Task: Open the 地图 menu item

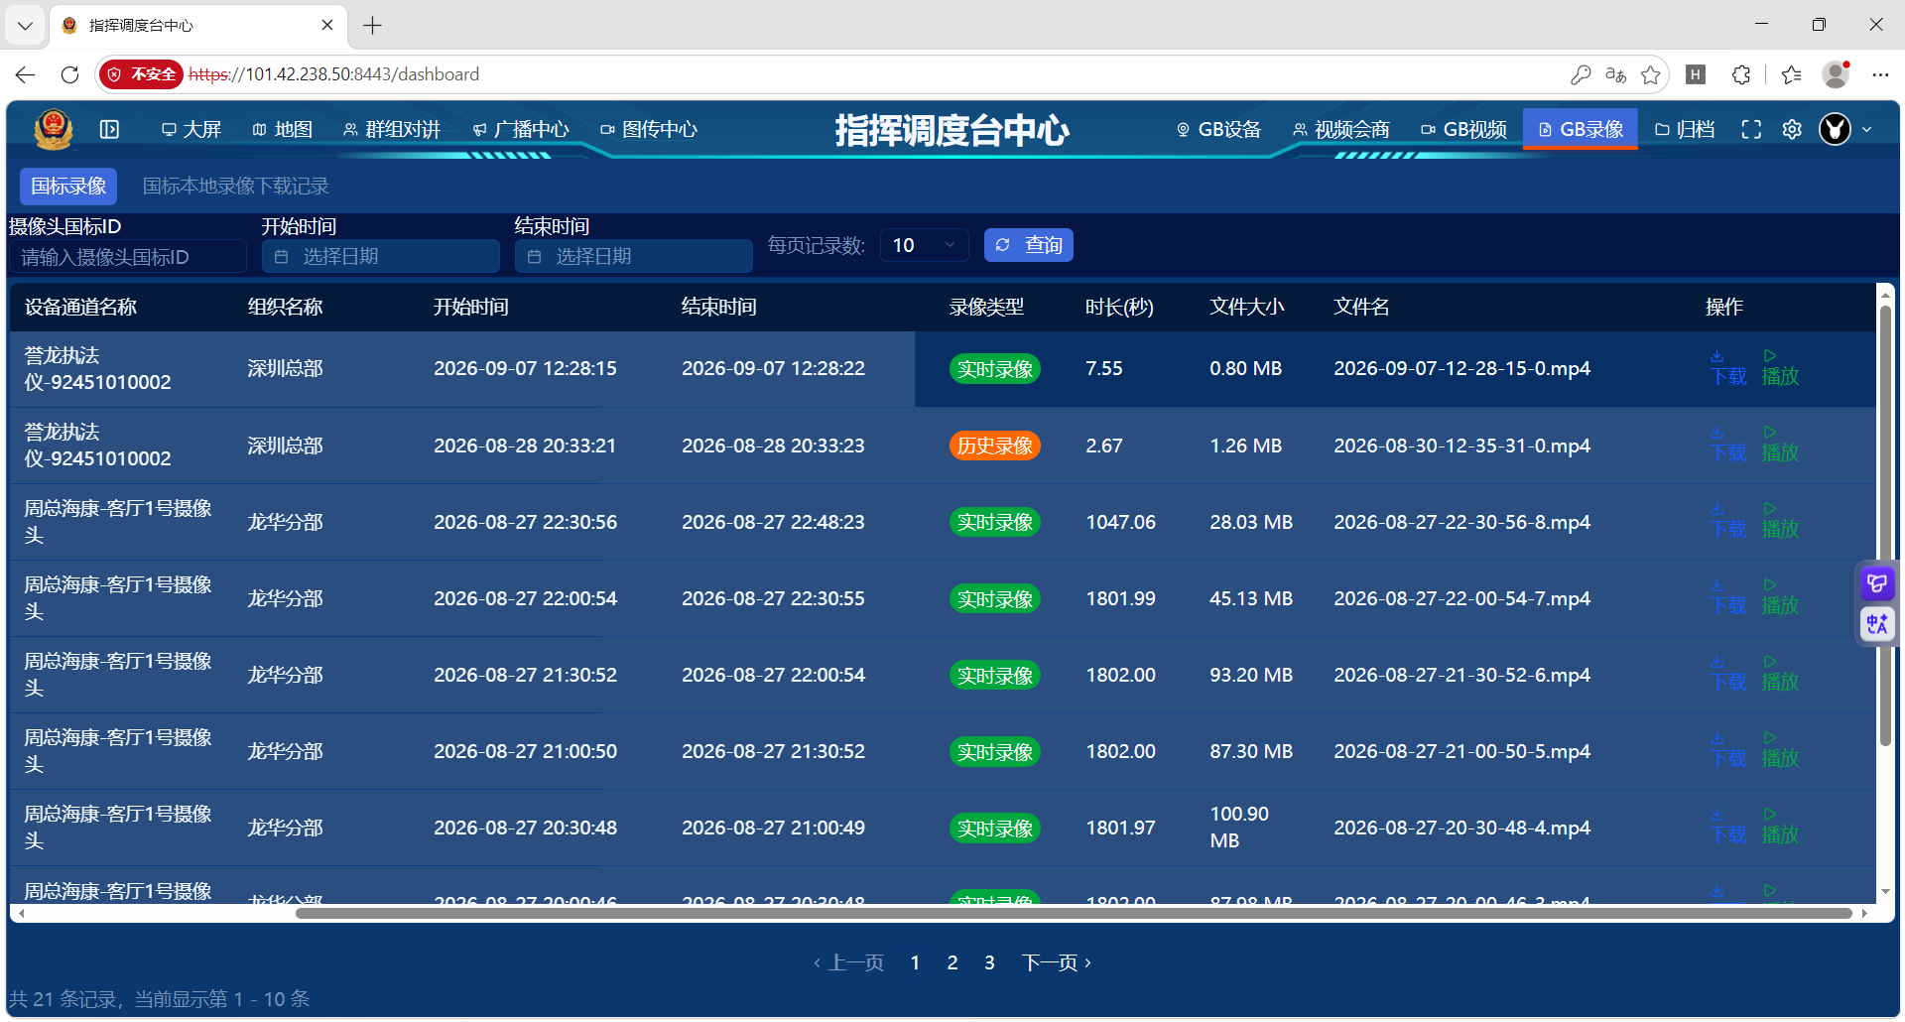Action: 283,129
